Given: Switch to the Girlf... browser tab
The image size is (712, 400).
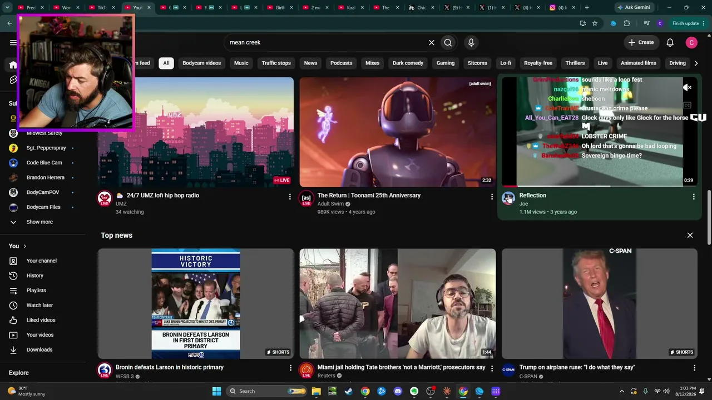Looking at the screenshot, I should (279, 7).
